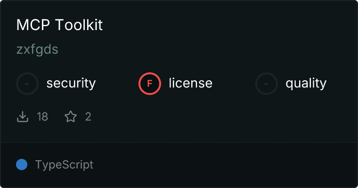Open the MCP Toolkit title
This screenshot has width=358, height=188.
pos(59,25)
